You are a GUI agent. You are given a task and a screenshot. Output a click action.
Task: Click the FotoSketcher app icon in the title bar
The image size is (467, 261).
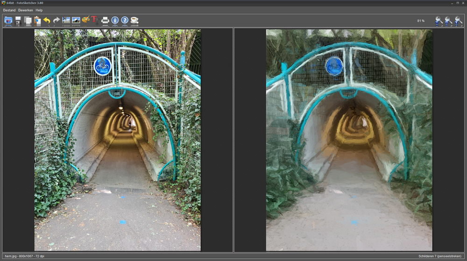pos(4,3)
